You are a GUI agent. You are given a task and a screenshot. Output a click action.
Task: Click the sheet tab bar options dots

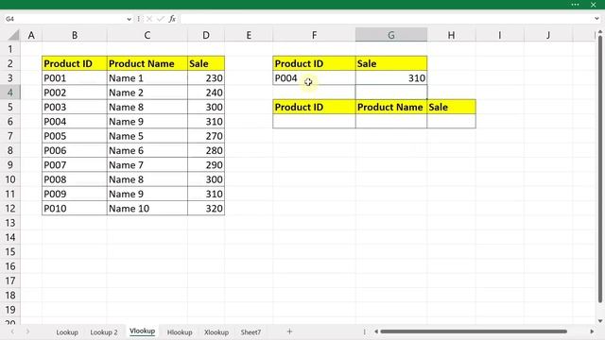tap(364, 331)
